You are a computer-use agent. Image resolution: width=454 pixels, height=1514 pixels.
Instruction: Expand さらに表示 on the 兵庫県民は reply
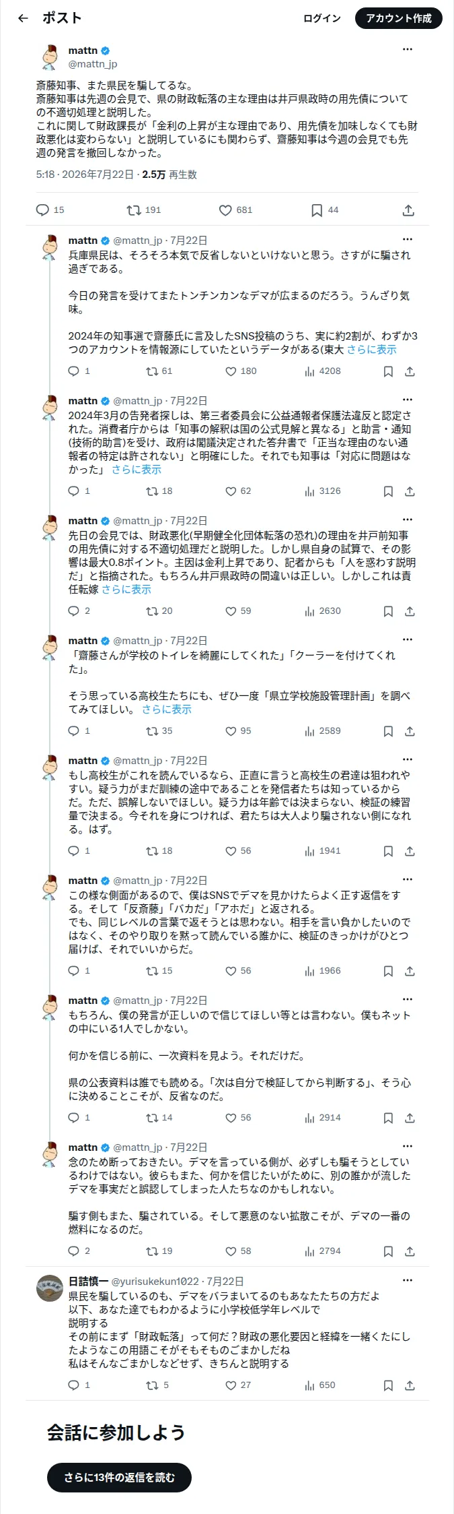(x=371, y=350)
